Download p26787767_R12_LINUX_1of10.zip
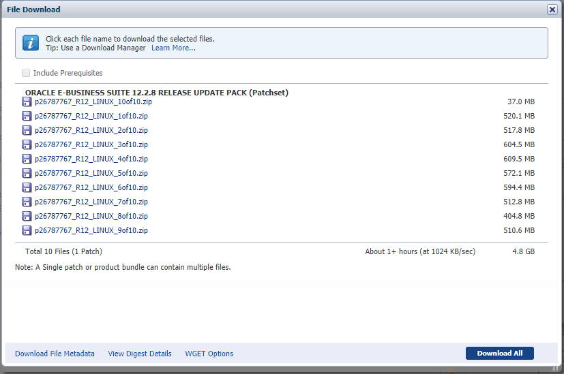Viewport: 564px width, 374px height. click(x=91, y=116)
